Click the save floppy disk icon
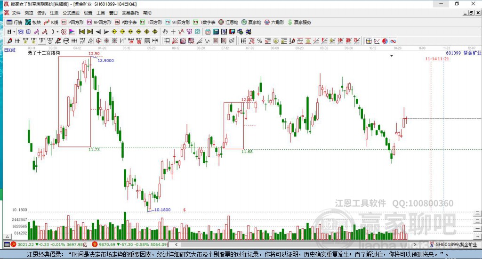 tap(232, 32)
